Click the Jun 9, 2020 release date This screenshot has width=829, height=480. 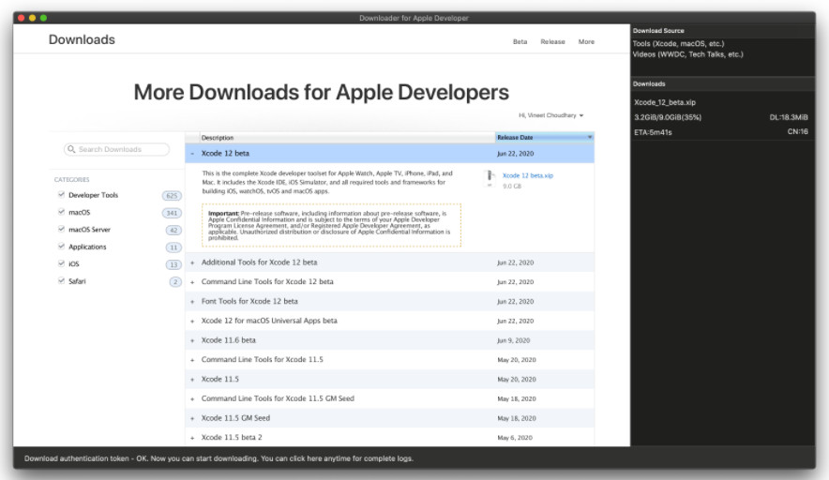coord(513,340)
